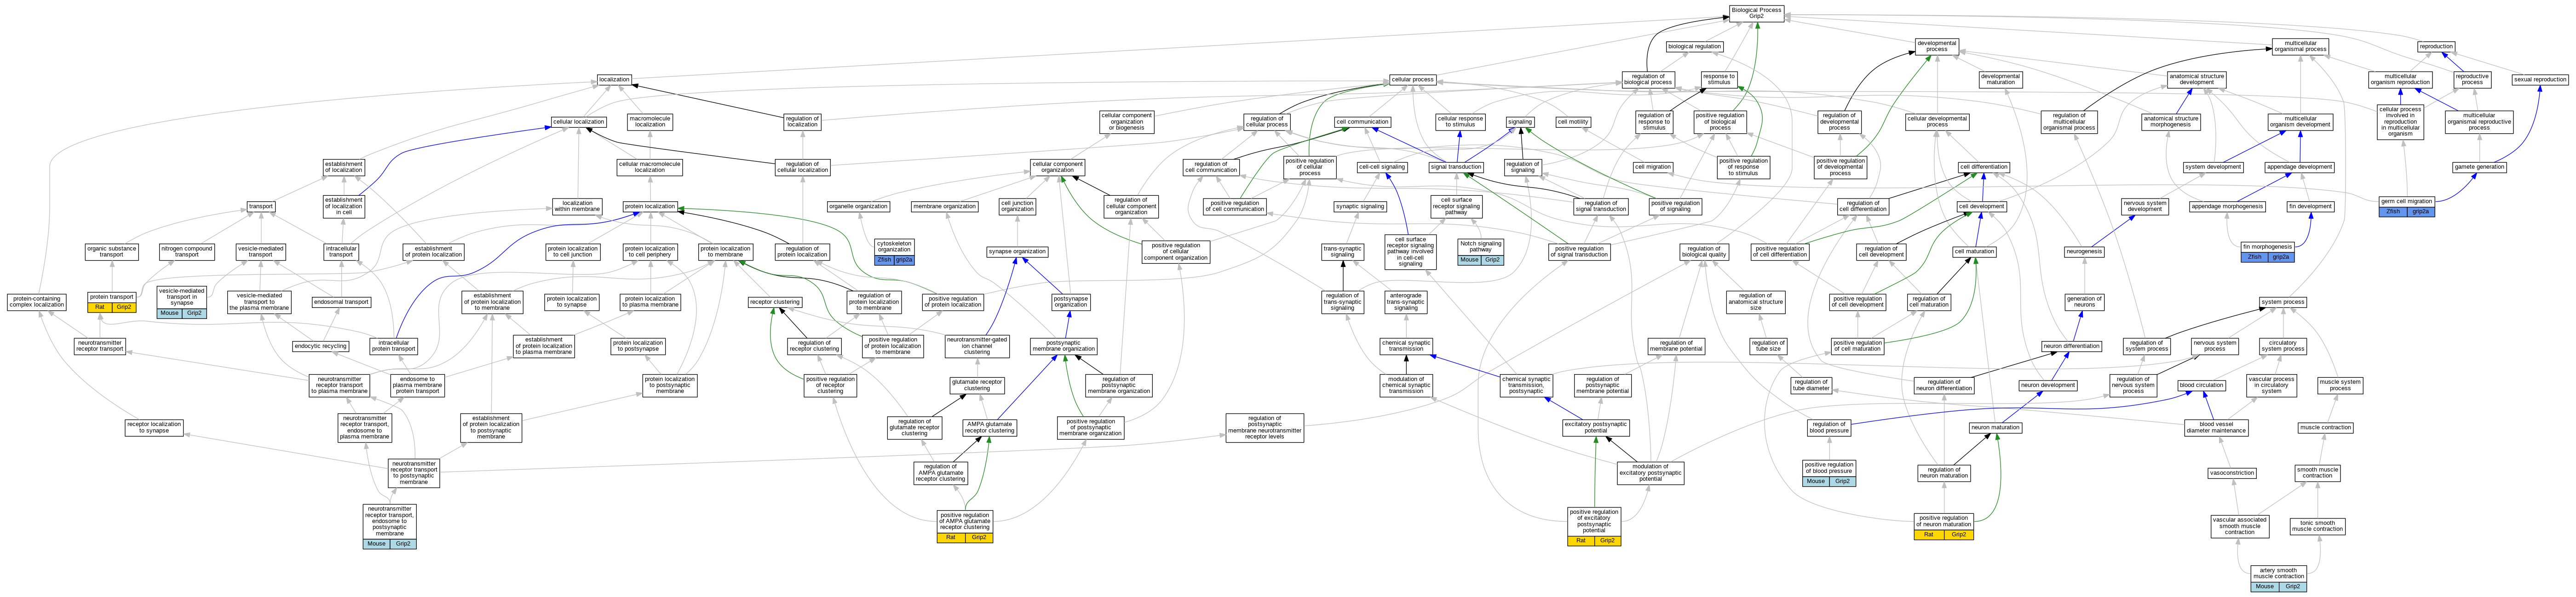Viewport: 2576px width, 597px height.
Task: Click 'protein-containing complex localization' node
Action: click(x=37, y=301)
